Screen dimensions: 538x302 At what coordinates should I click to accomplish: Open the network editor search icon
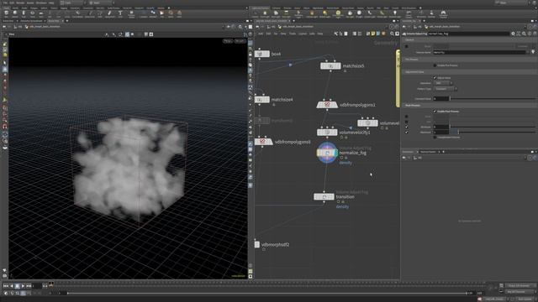pyautogui.click(x=392, y=34)
